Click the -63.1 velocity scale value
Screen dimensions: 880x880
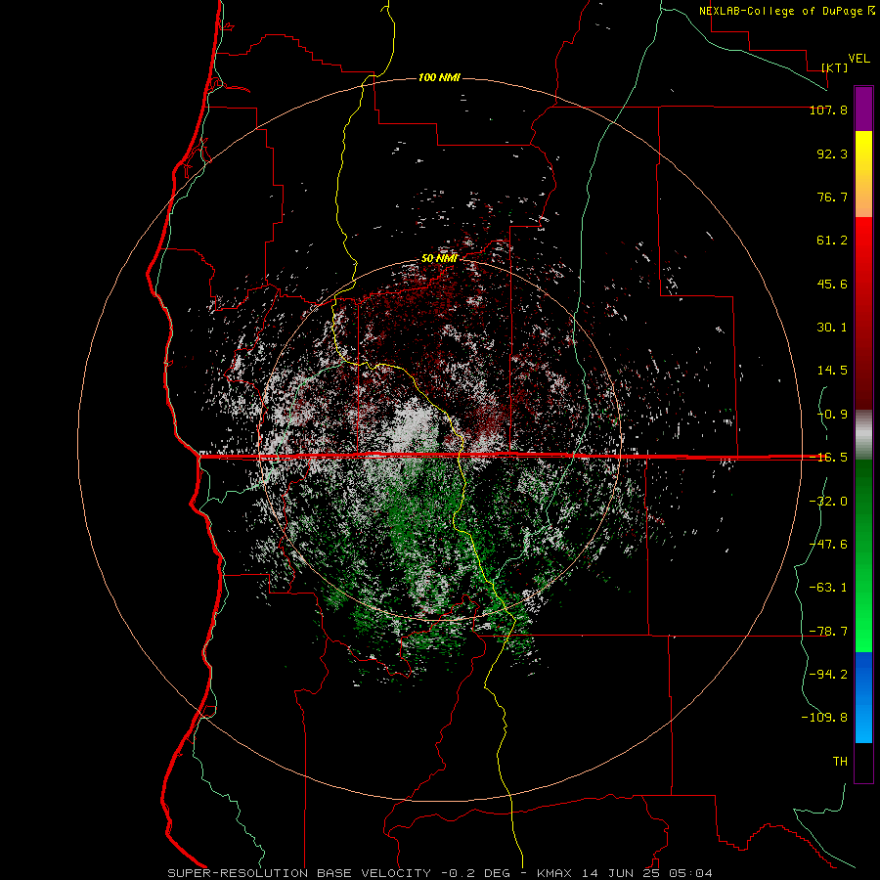click(828, 588)
